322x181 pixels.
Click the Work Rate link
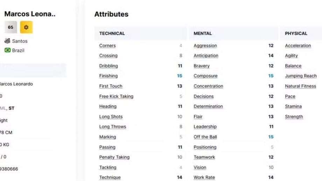204,178
